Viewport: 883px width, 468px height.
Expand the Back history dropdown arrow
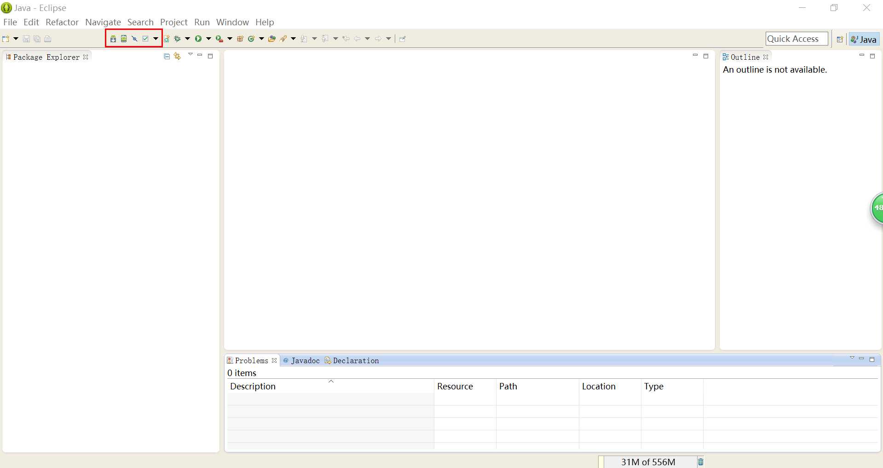(367, 39)
